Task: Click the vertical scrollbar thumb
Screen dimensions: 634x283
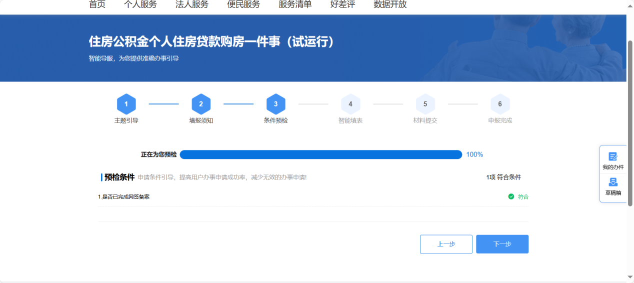Action: pyautogui.click(x=630, y=122)
